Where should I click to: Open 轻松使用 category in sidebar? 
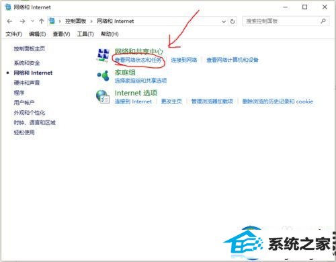point(24,132)
